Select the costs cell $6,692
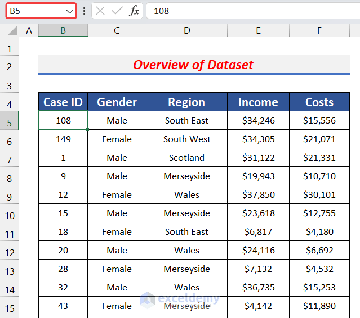Viewport: 360px width, 318px height. tap(319, 250)
